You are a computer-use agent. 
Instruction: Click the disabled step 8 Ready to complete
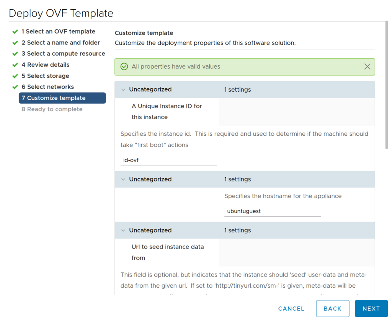pos(52,109)
